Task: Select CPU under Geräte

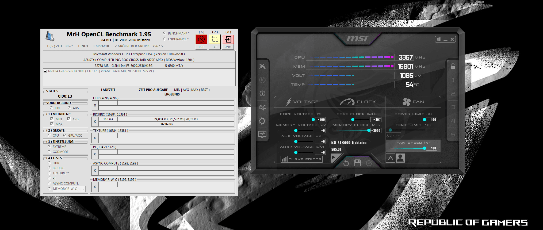Action: (49, 135)
